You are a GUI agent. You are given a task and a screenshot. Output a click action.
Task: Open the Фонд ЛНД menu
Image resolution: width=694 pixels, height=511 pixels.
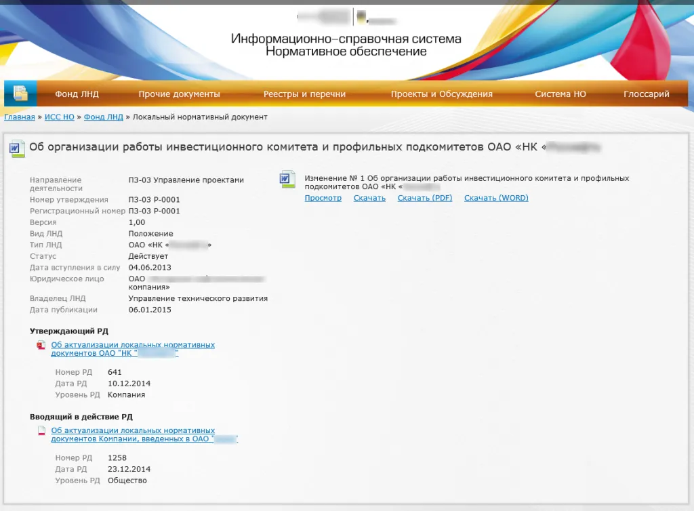(77, 94)
